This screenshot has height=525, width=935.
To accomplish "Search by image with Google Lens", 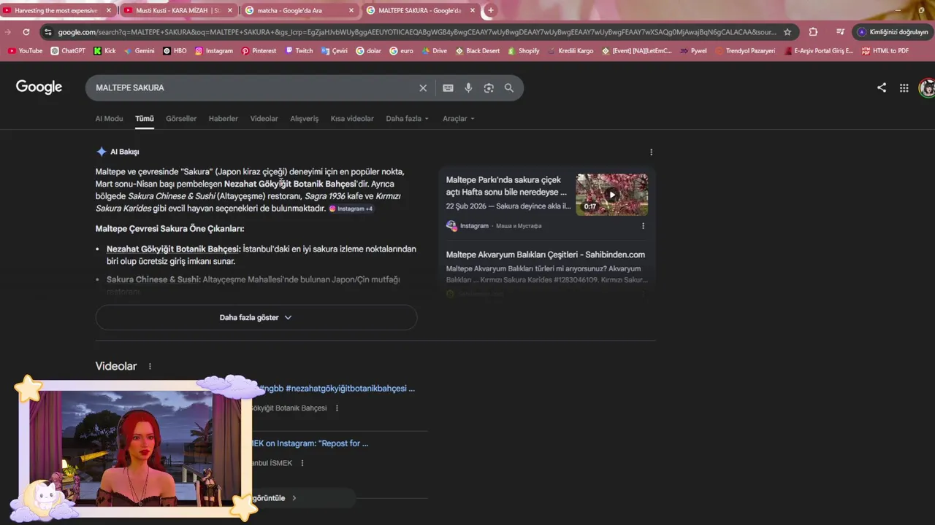I will 489,87.
